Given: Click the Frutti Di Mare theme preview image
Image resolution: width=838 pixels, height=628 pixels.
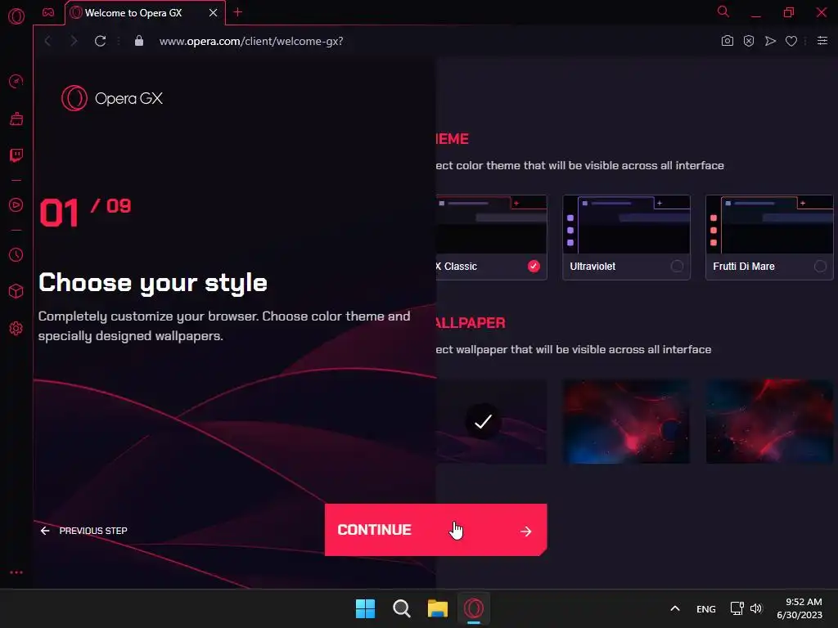Looking at the screenshot, I should point(769,224).
